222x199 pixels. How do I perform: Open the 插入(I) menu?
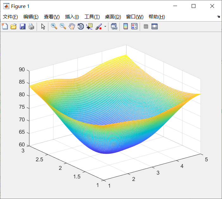coord(72,17)
